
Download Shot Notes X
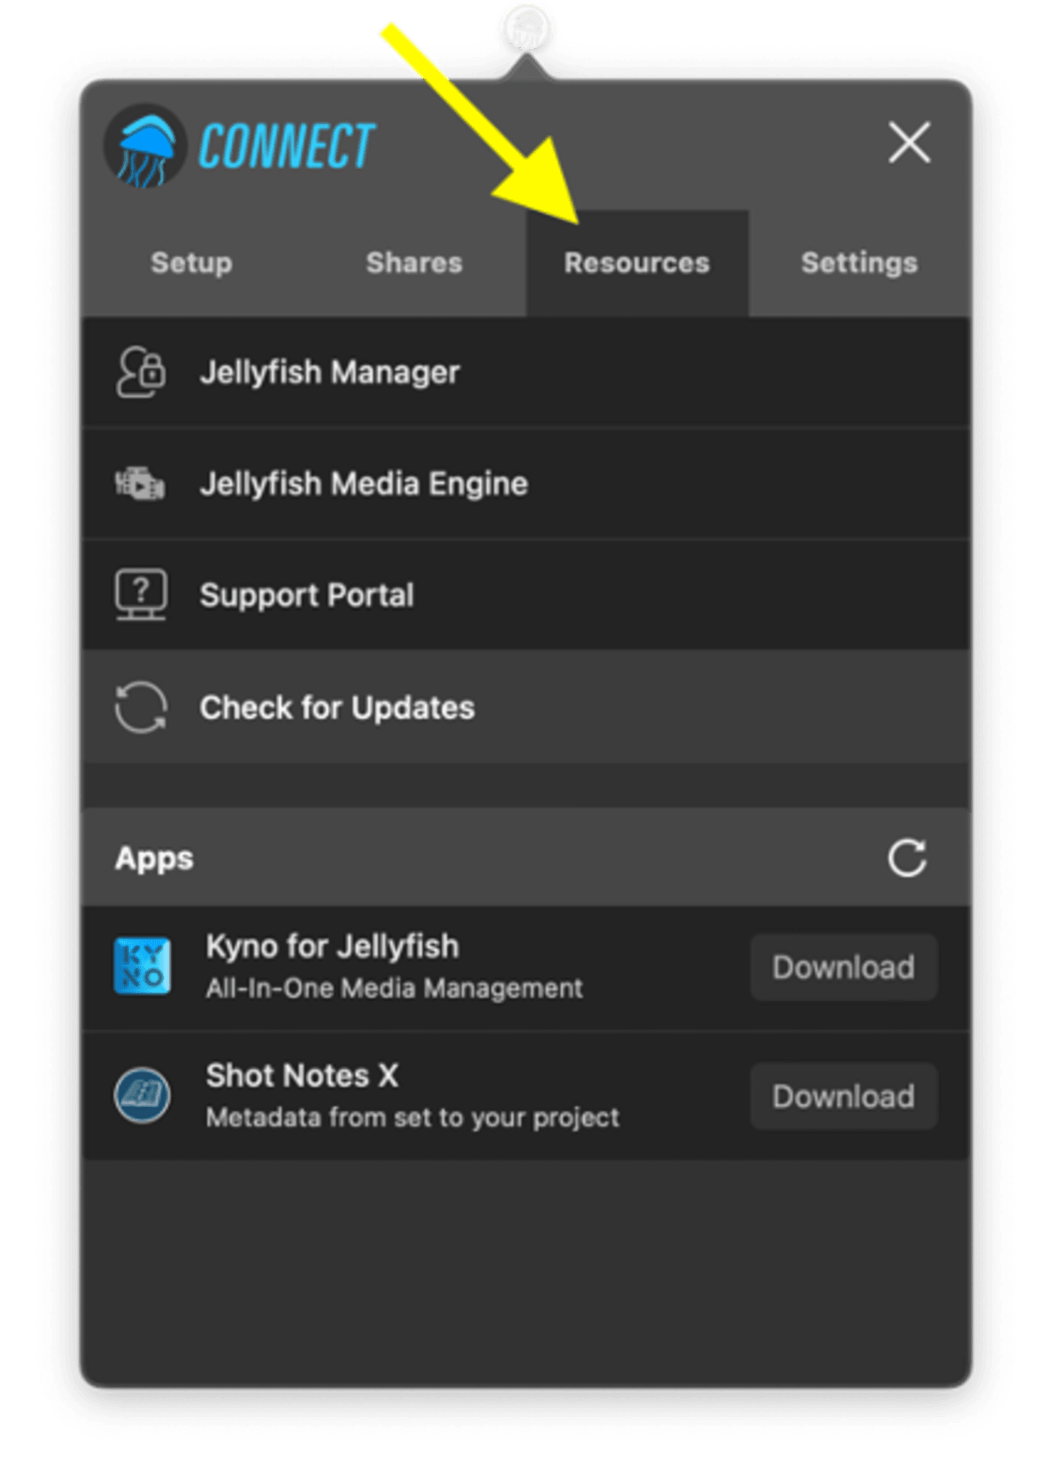tap(844, 1097)
